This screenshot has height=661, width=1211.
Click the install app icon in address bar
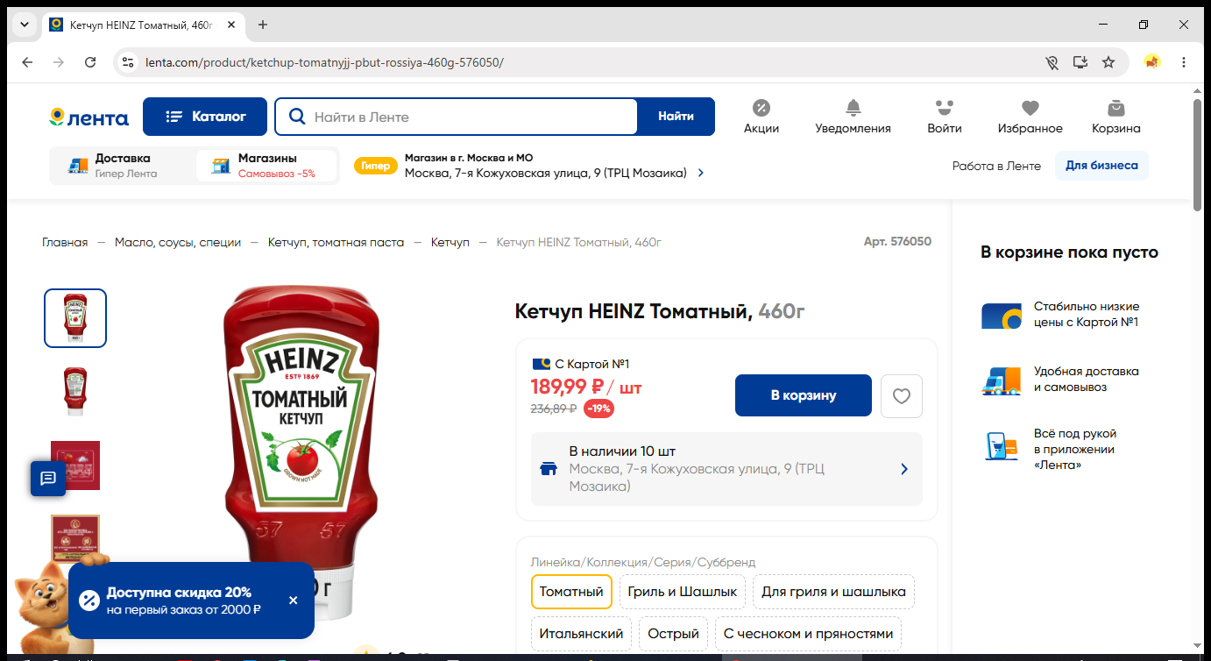[x=1080, y=62]
